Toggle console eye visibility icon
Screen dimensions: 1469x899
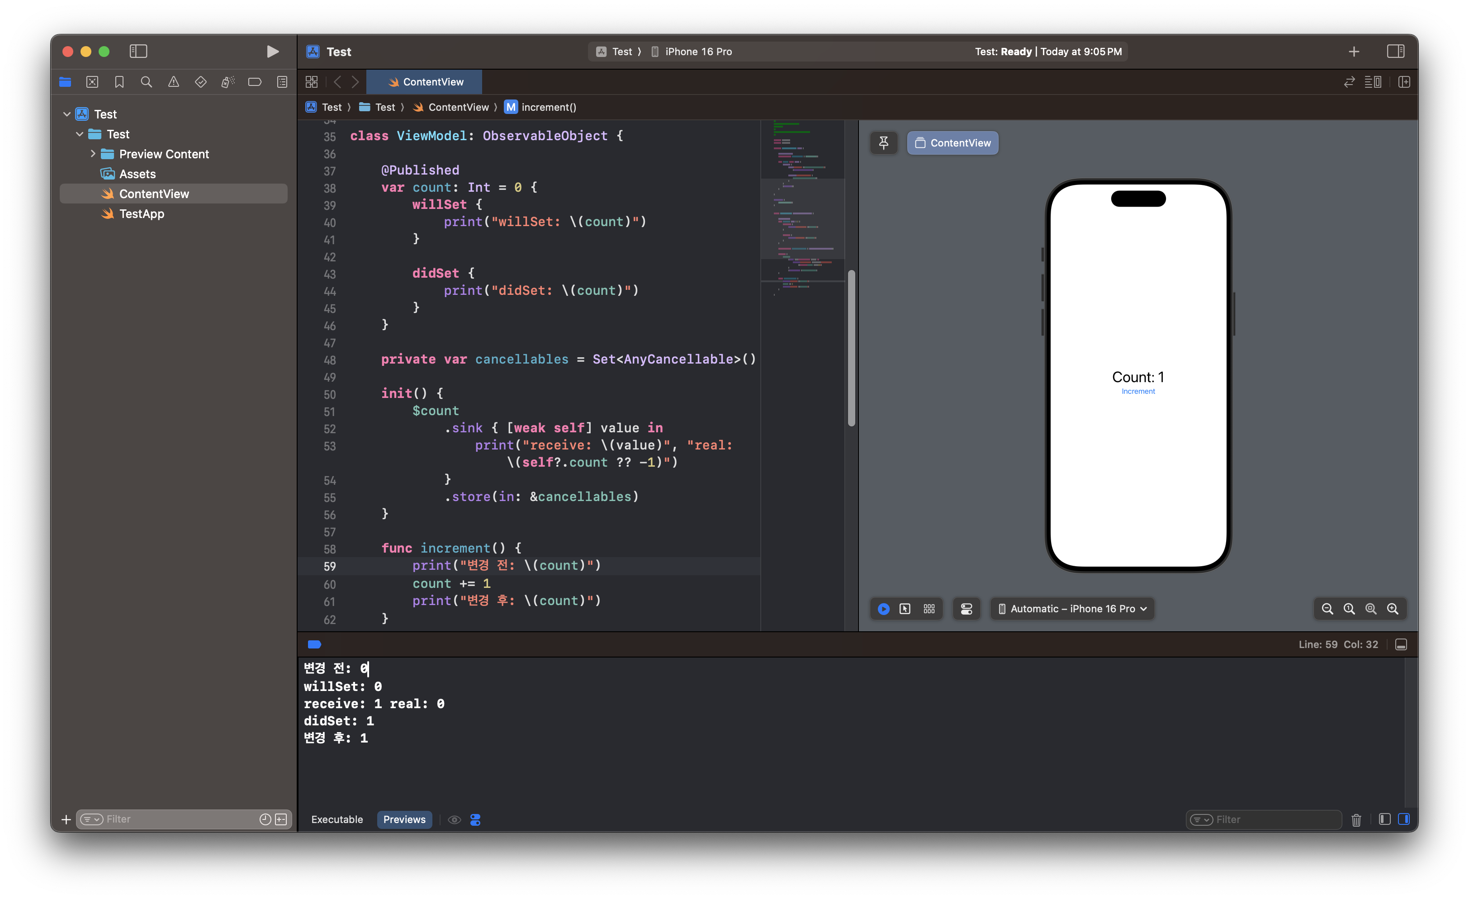(454, 820)
